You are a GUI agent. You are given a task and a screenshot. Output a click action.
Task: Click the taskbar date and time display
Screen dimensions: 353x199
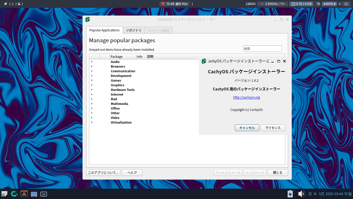tap(330, 194)
